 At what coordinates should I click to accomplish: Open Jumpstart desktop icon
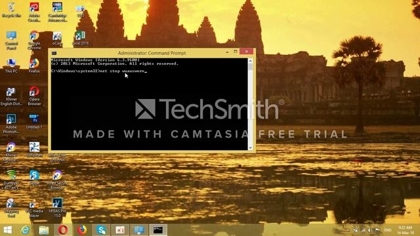point(34,149)
